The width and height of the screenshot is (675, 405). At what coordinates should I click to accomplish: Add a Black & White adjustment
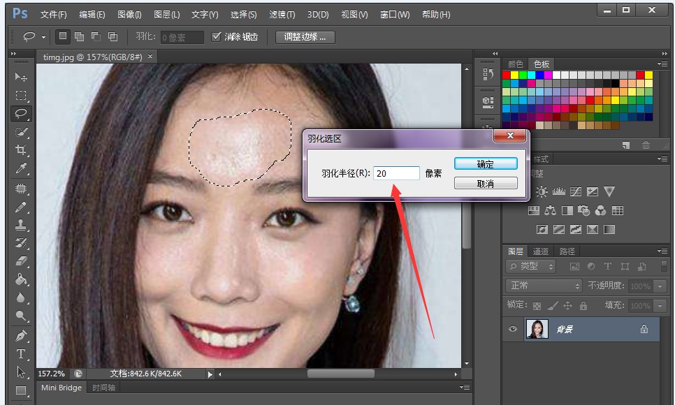[x=567, y=210]
